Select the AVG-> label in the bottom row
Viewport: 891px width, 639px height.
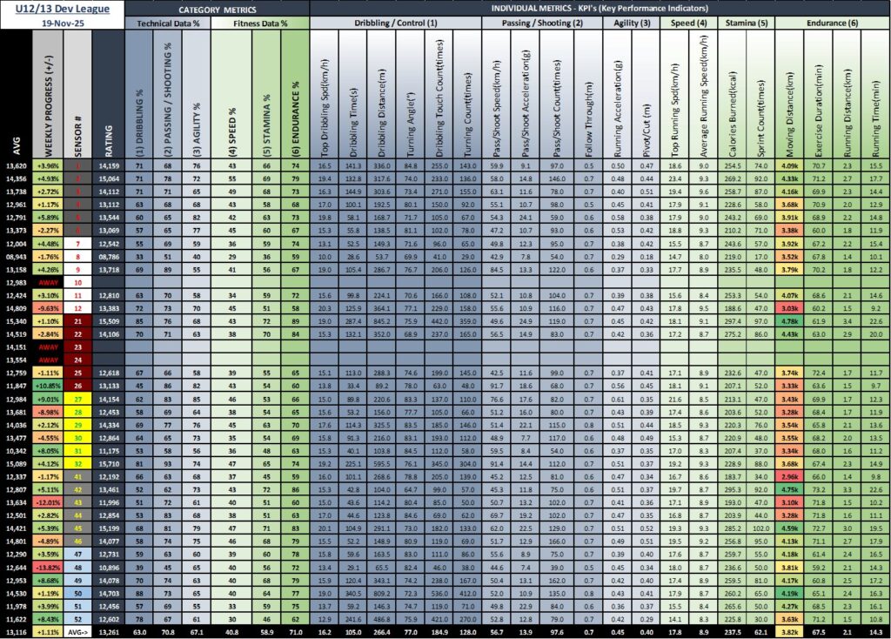(x=77, y=631)
